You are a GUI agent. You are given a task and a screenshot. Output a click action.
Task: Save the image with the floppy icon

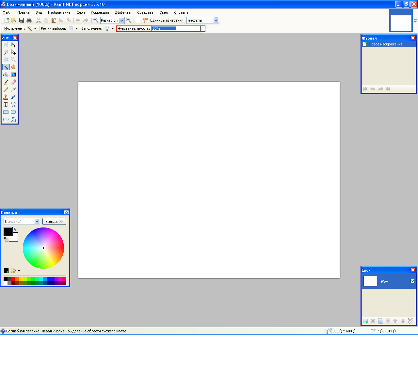(22, 20)
